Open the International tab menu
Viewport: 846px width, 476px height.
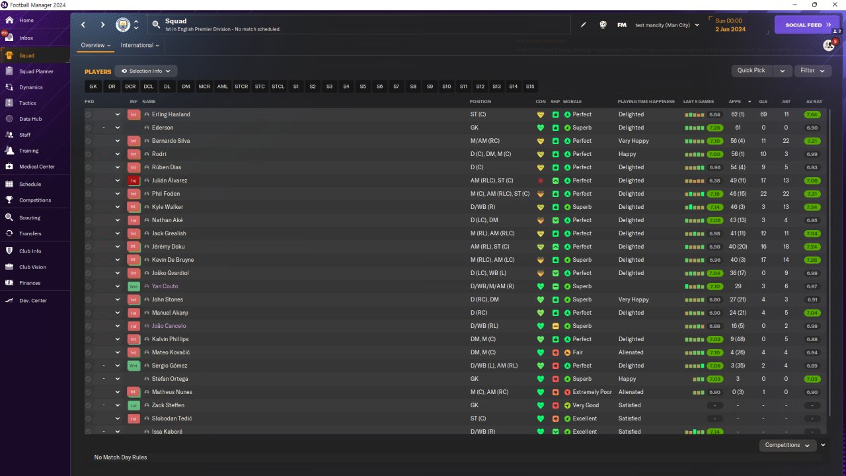click(x=140, y=46)
